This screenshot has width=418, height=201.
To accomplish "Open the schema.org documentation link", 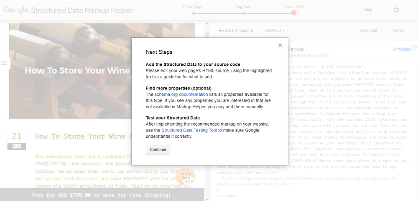I will click(x=181, y=94).
